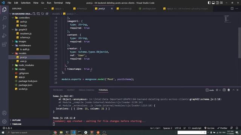The image size is (241, 135).
Task: Kill the terminal with trash icon
Action: click(x=229, y=90)
